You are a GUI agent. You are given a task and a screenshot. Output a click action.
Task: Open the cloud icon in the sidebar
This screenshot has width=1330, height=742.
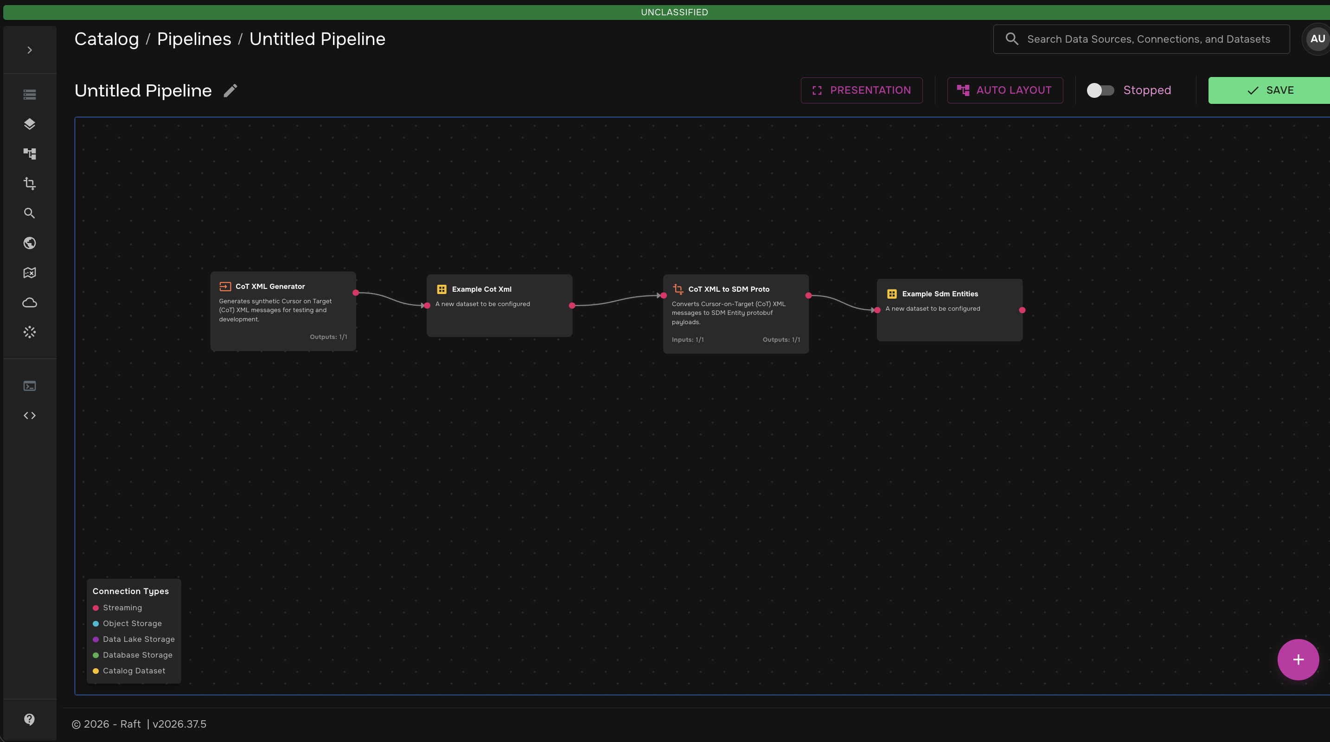pos(29,302)
